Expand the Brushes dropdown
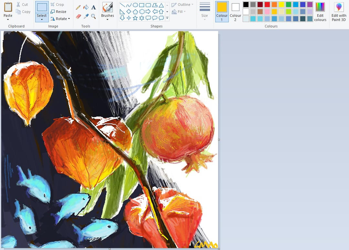349x250 pixels. tap(107, 19)
